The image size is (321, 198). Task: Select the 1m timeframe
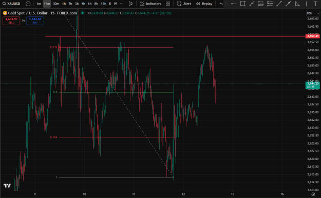coord(39,4)
